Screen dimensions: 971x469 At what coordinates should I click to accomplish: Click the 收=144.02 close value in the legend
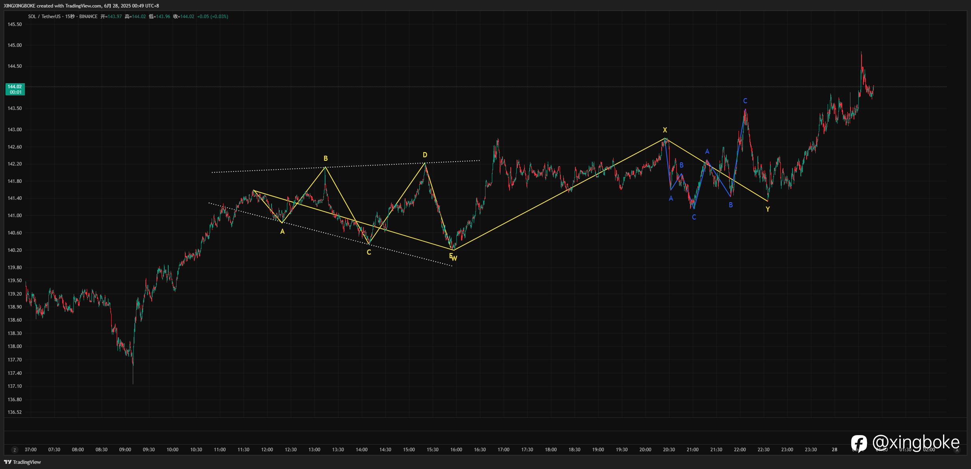click(184, 17)
